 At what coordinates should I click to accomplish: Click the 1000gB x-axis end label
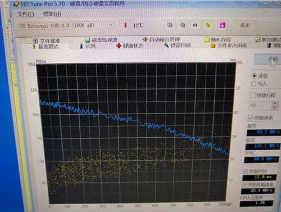pos(225,204)
